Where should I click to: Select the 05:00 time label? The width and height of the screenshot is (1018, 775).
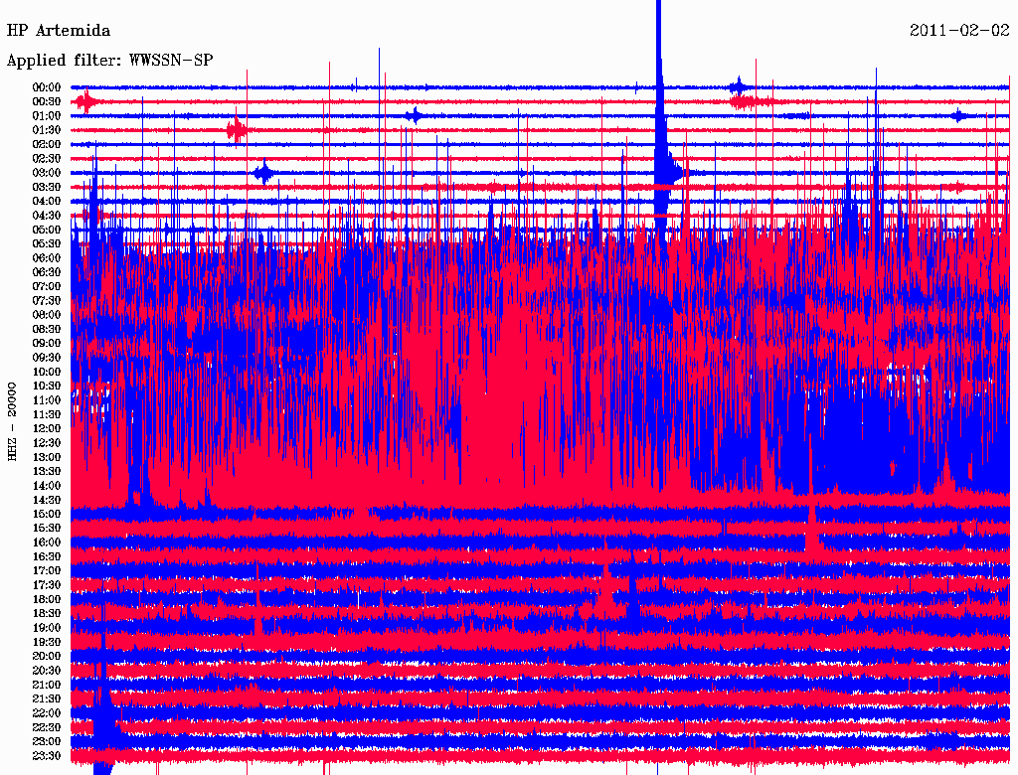47,230
